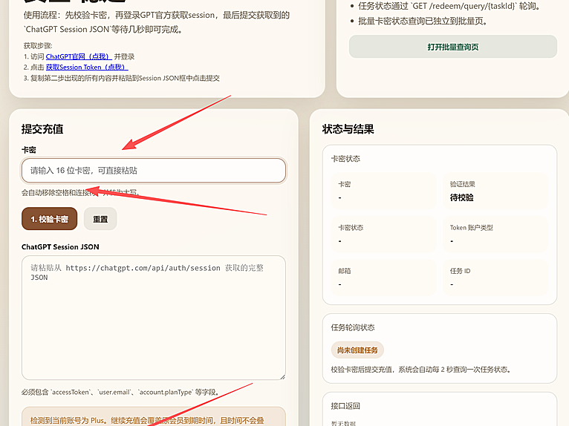The width and height of the screenshot is (569, 426).
Task: Select the 待校验 verification result text
Action: [x=461, y=197]
